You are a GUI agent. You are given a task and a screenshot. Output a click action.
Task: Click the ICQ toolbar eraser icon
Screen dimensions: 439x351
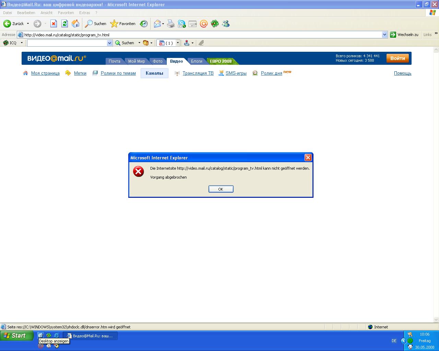[201, 43]
